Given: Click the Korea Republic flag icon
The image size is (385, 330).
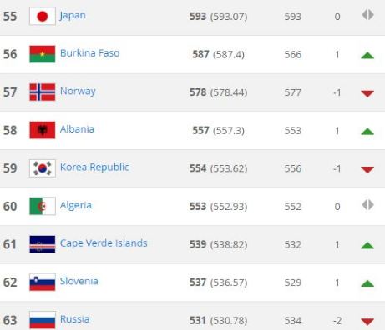Looking at the screenshot, I should click(x=43, y=168).
